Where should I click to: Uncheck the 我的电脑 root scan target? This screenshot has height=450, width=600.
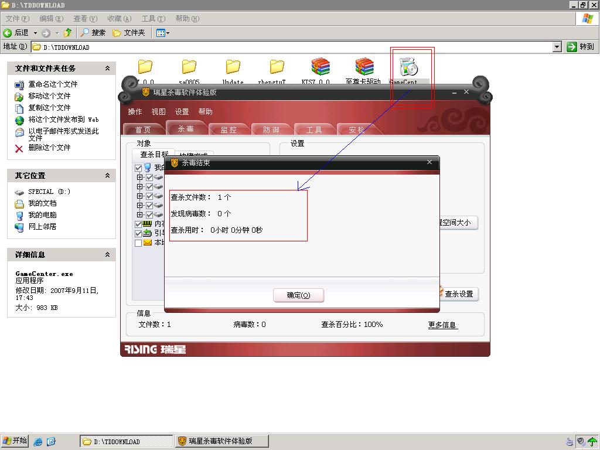[x=138, y=168]
